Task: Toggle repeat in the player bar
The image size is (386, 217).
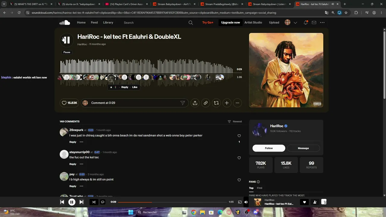Action: coord(103,202)
